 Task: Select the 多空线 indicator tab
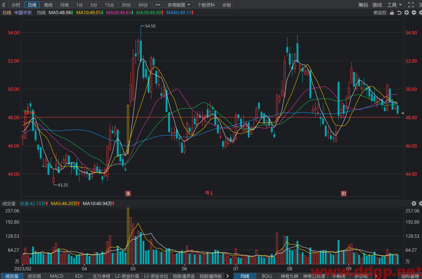[361, 276]
